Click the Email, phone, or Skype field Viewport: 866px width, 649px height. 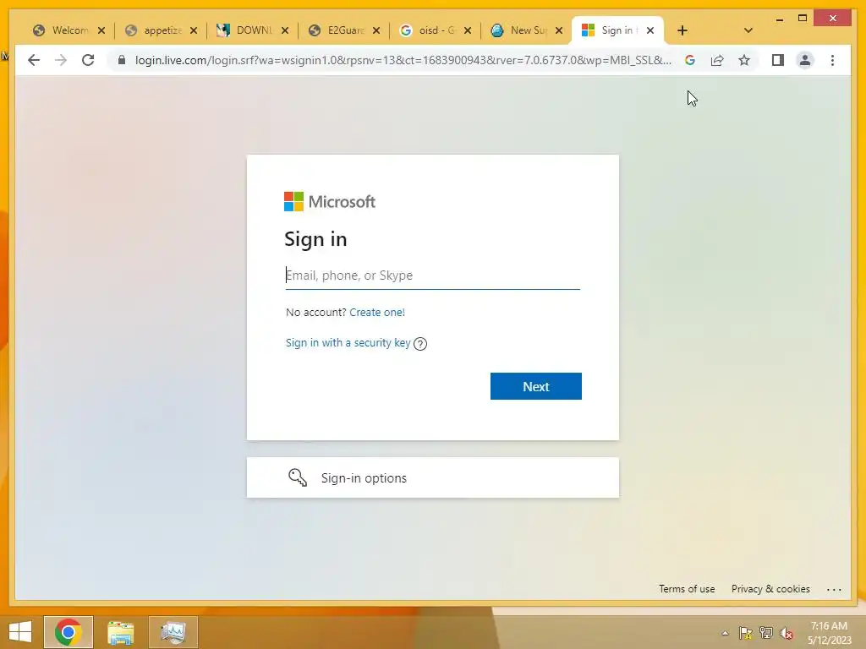pos(432,275)
